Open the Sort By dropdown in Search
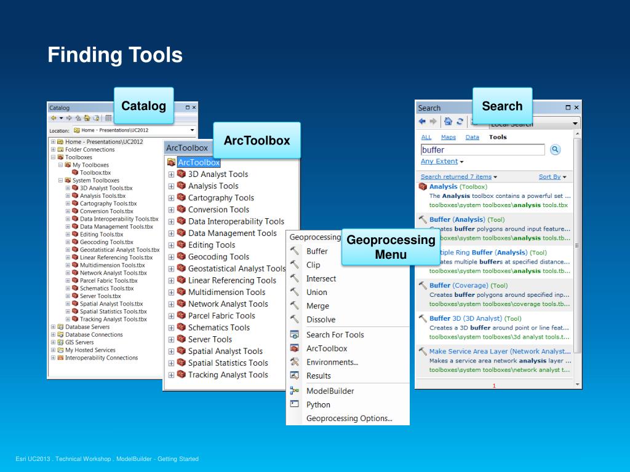Image resolution: width=630 pixels, height=472 pixels. click(552, 176)
